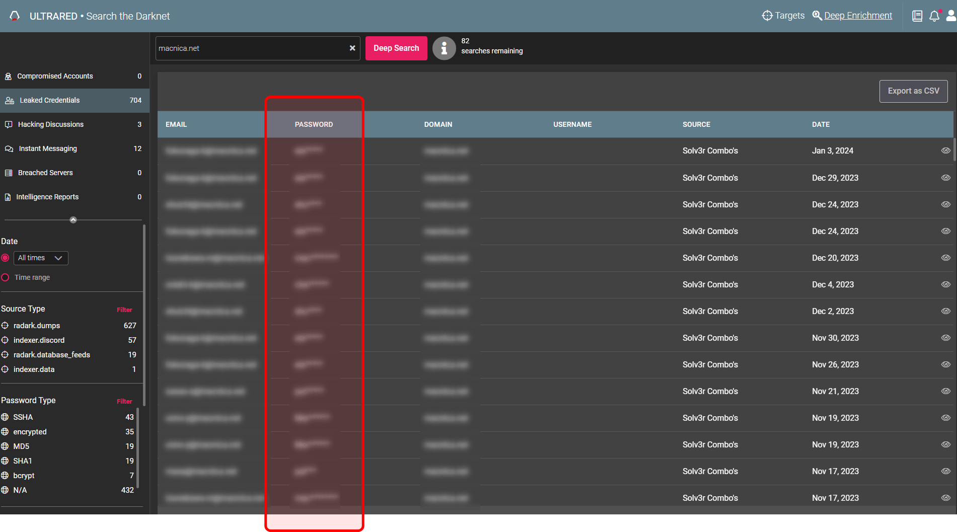Click the documentation book icon
Image resolution: width=957 pixels, height=532 pixels.
click(917, 16)
